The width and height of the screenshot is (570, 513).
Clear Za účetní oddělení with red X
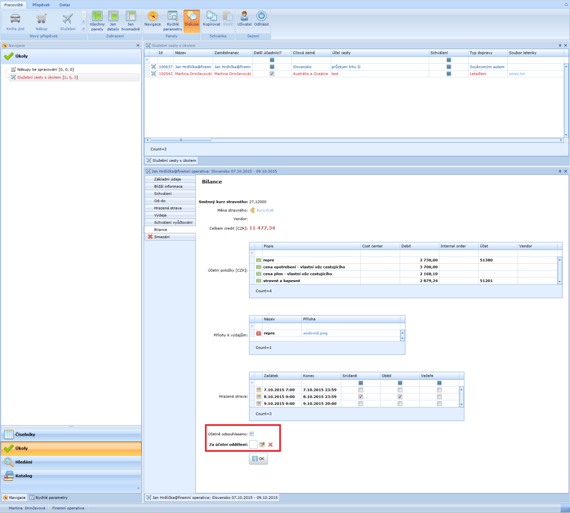coord(271,445)
